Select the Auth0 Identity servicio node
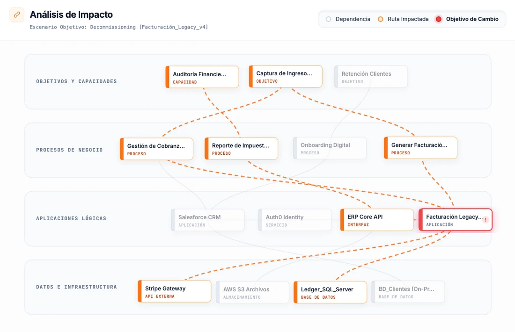515x332 pixels. [295, 220]
